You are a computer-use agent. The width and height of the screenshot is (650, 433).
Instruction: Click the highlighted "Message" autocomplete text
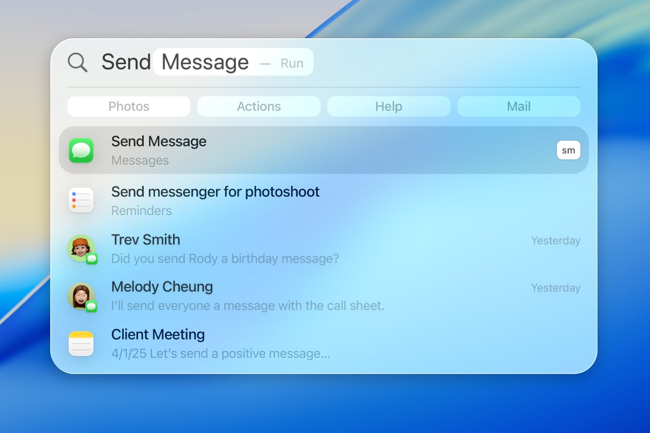(x=205, y=62)
